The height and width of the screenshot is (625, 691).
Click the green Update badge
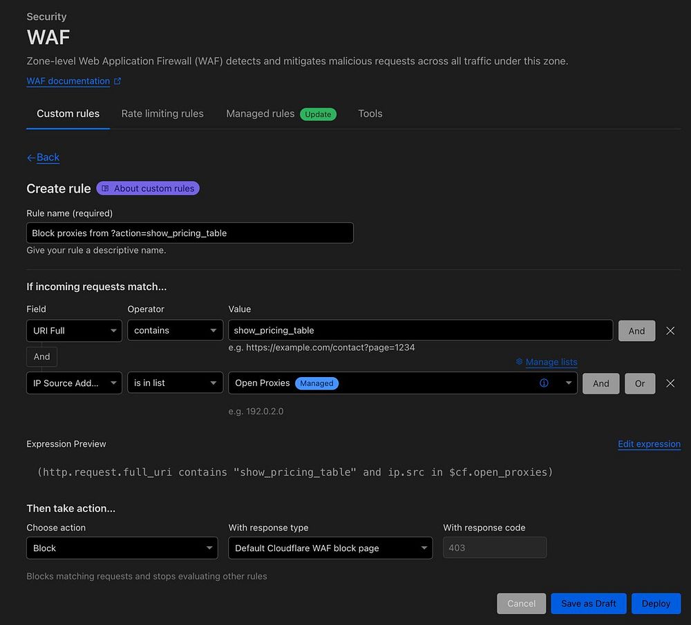[x=318, y=114]
